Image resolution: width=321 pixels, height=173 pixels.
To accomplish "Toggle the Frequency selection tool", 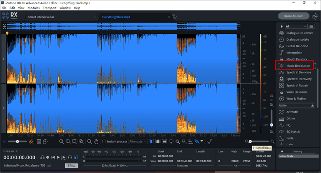I will (164, 141).
